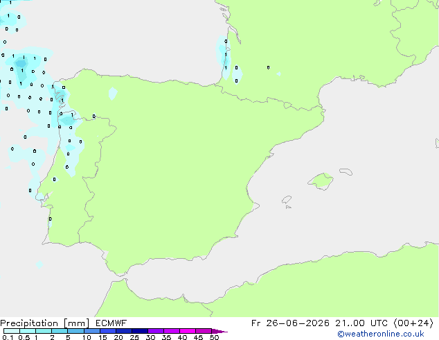Click the Ibiza island outline

click(x=287, y=200)
